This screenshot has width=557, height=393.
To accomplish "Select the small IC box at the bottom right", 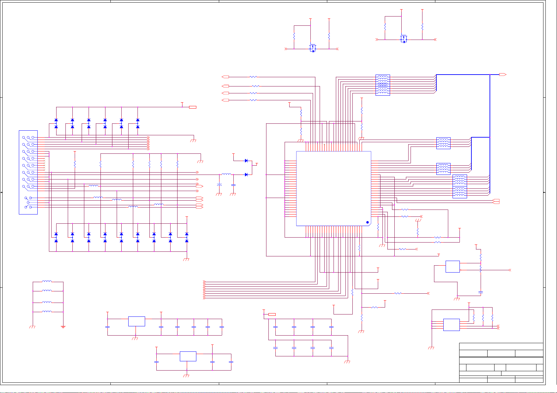I will (x=451, y=325).
